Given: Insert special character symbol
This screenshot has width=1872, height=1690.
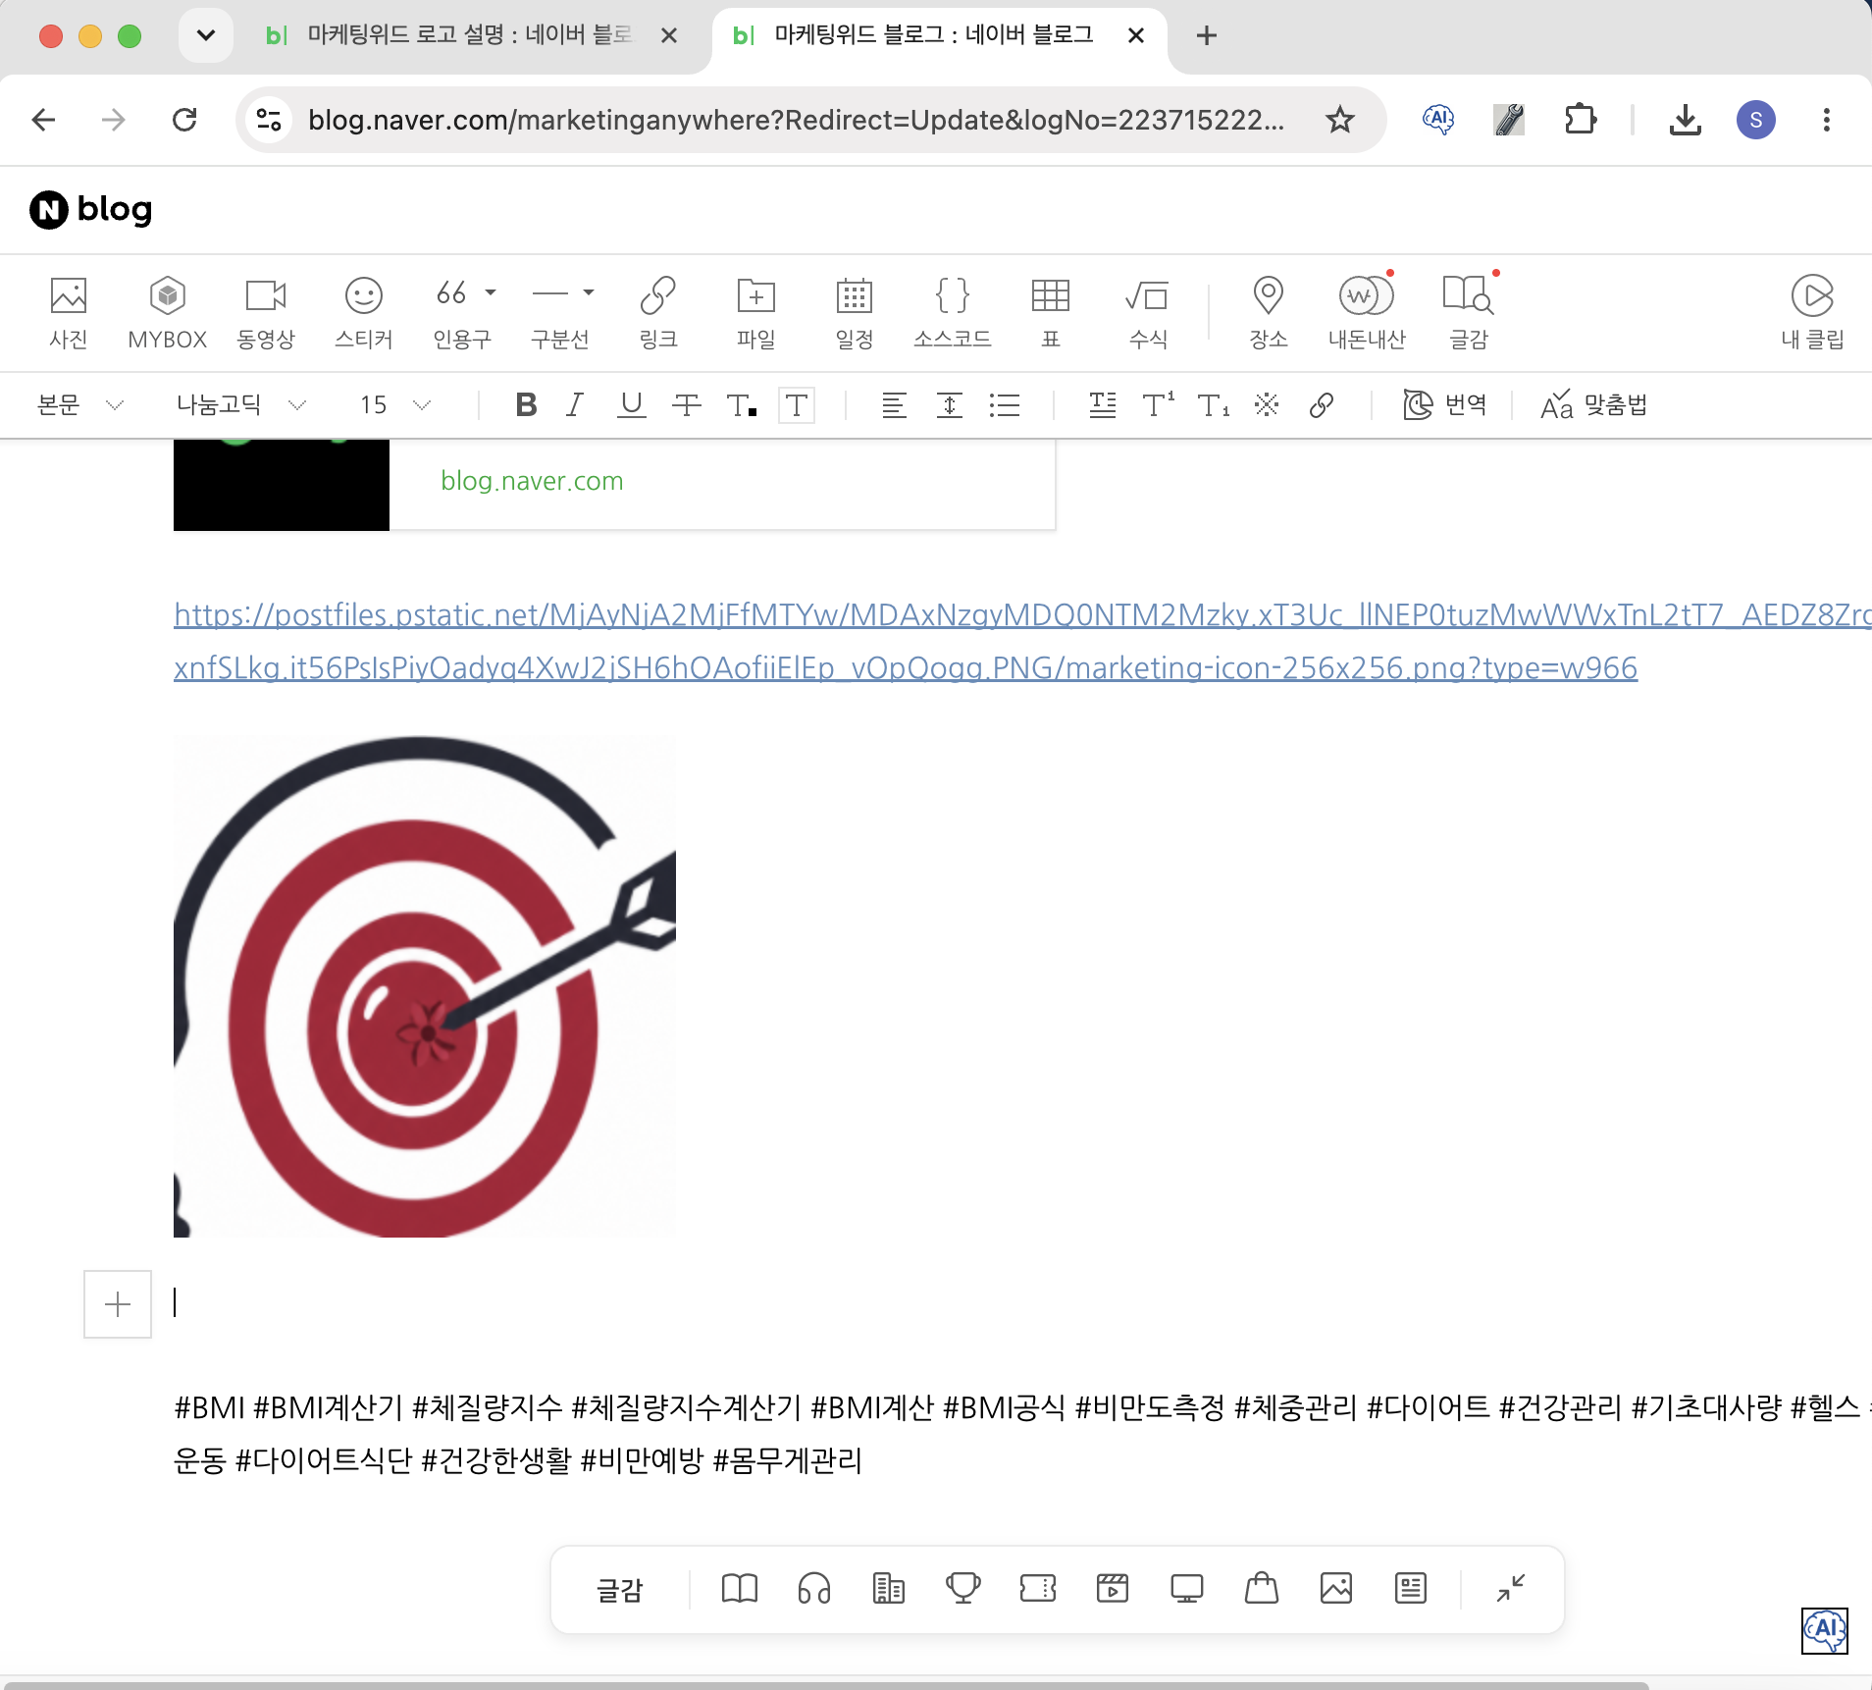Looking at the screenshot, I should (1268, 404).
